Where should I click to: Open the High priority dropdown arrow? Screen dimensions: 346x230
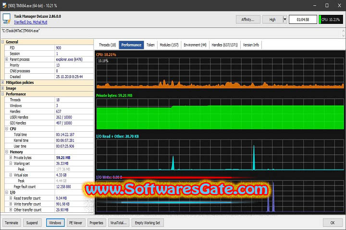[284, 19]
